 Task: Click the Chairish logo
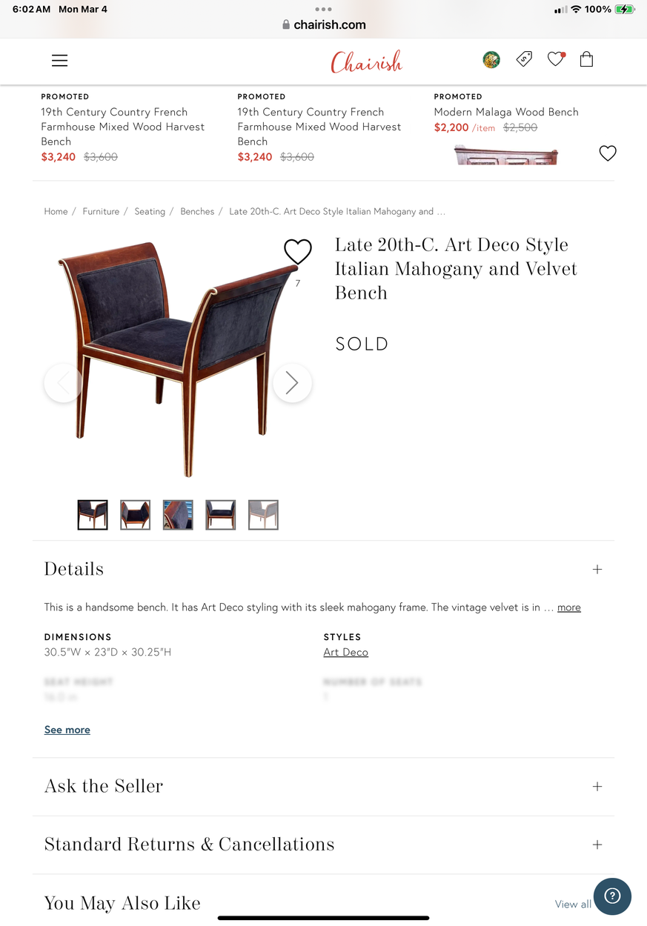366,61
